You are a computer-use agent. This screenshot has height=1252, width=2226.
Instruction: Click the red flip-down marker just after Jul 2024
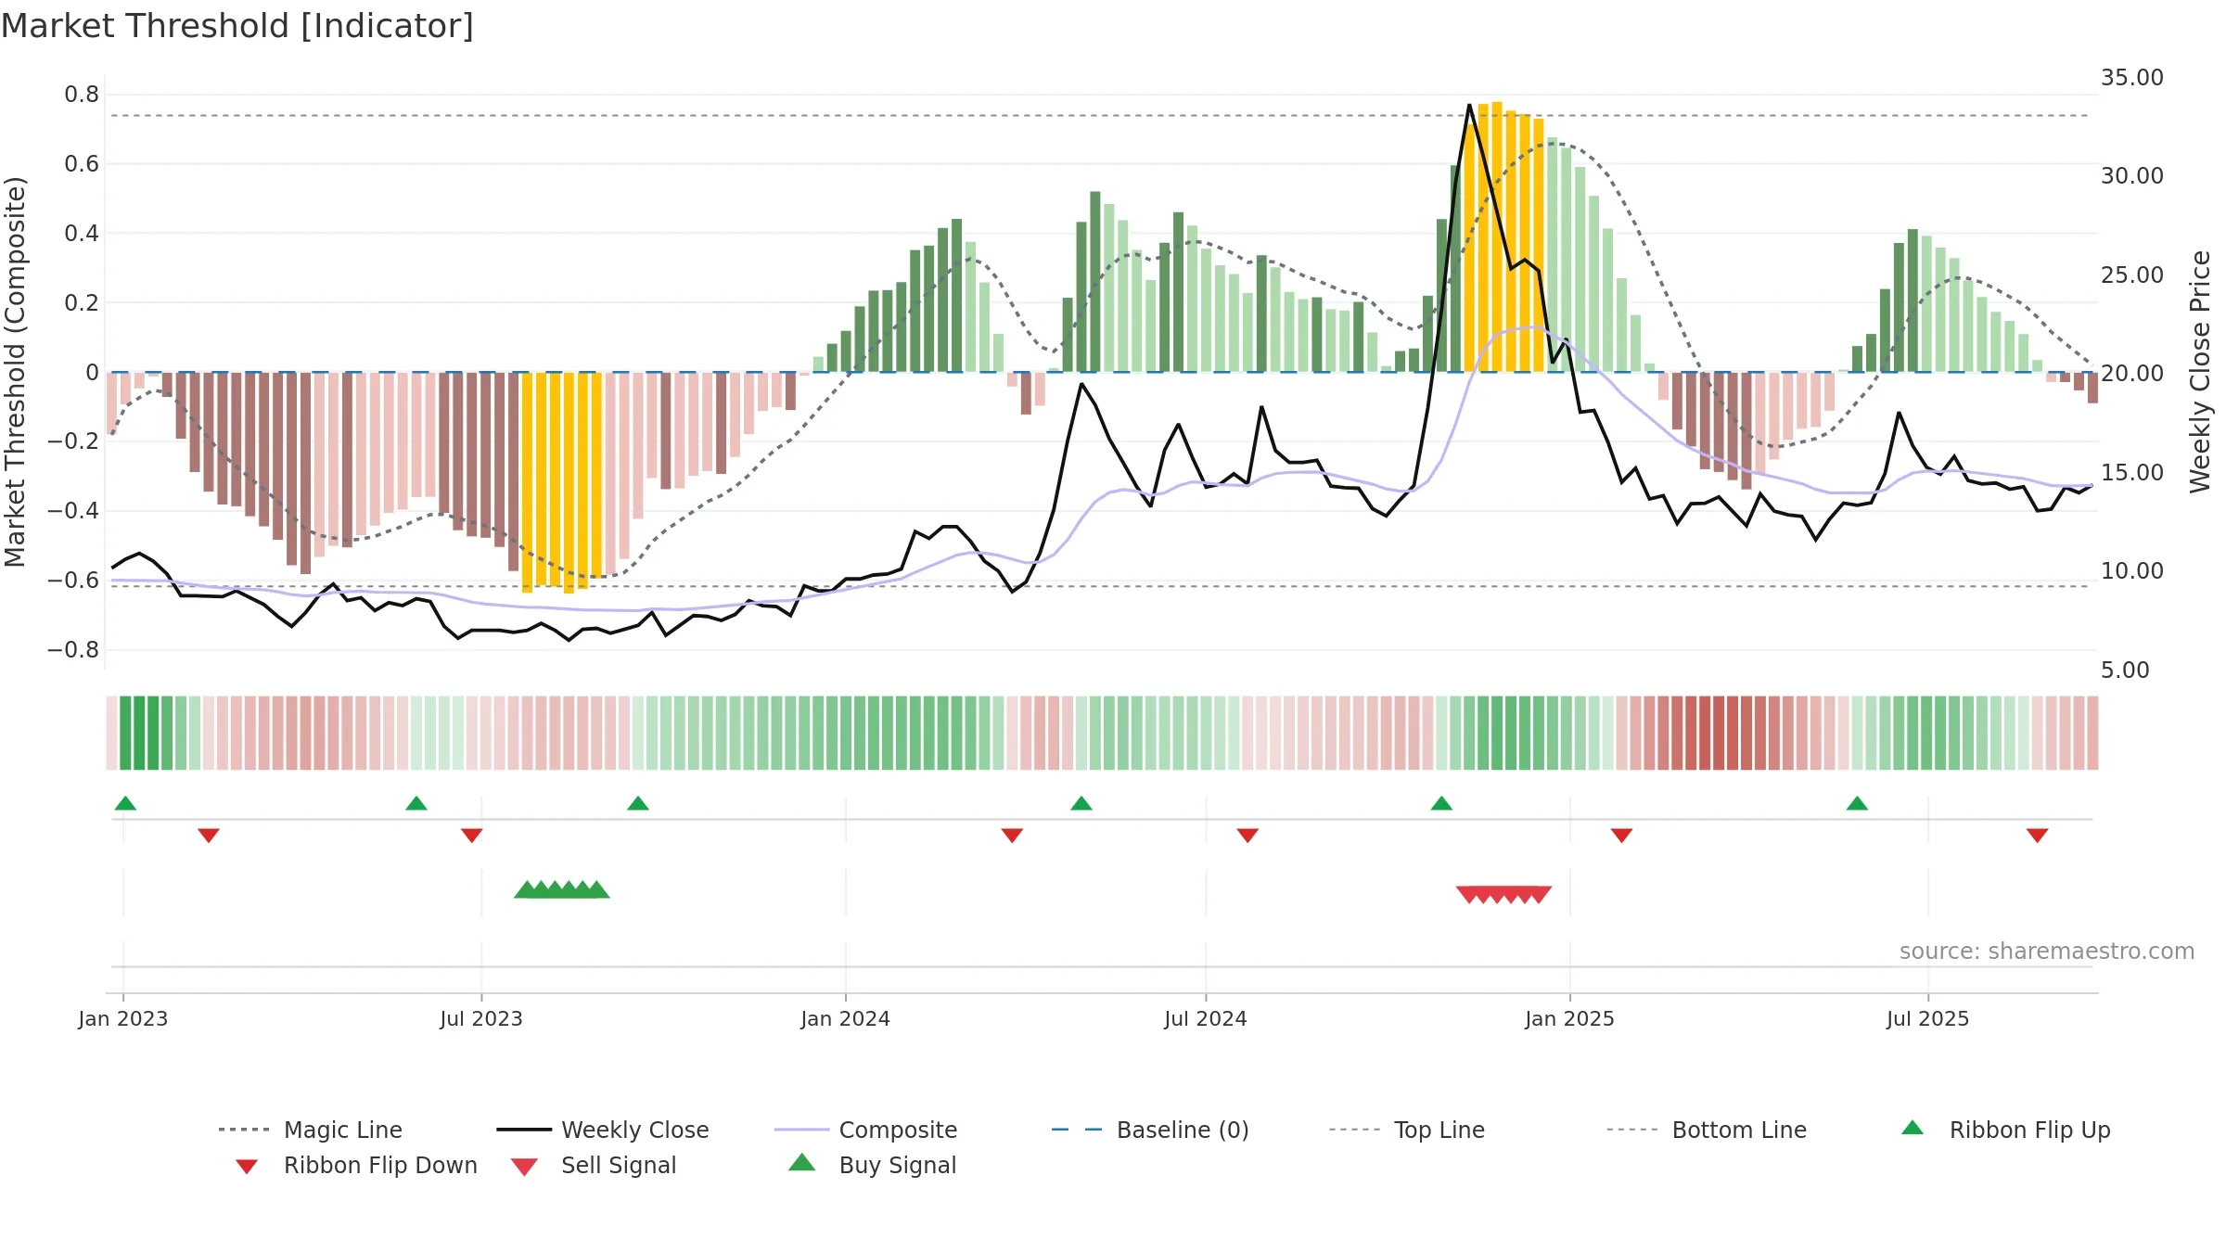[x=1247, y=836]
